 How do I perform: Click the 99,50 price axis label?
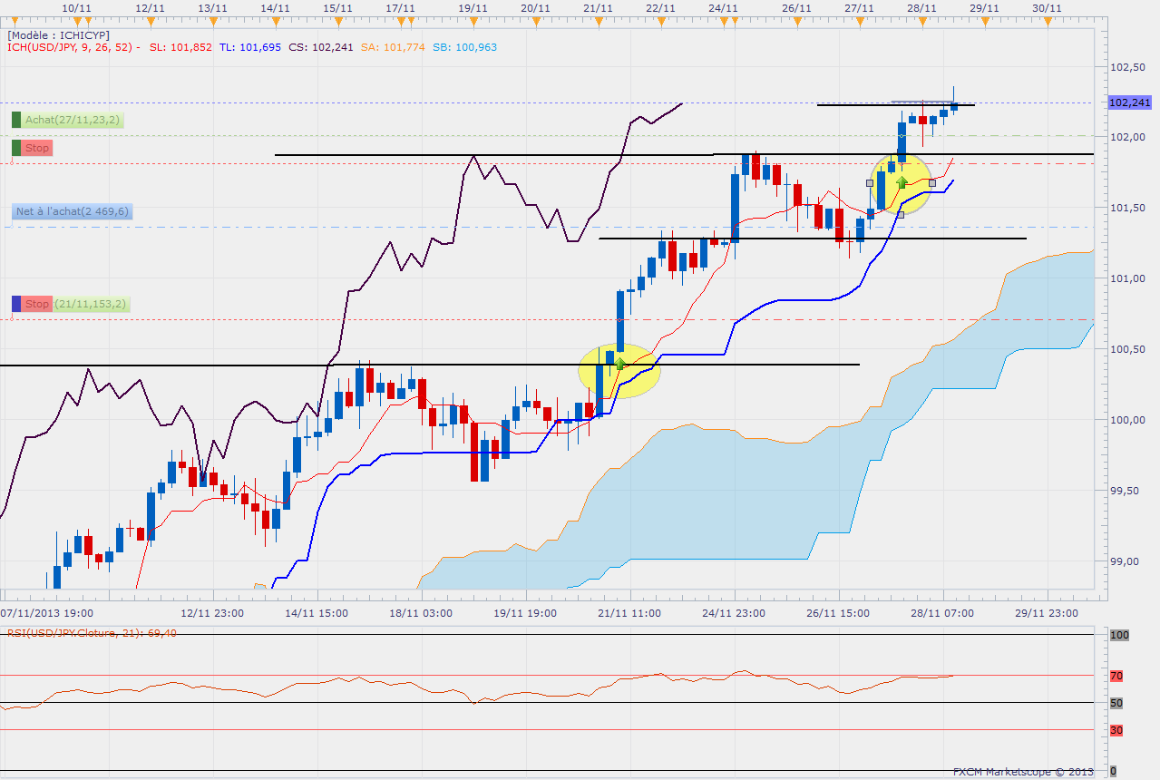click(1127, 491)
